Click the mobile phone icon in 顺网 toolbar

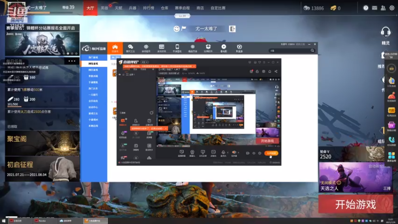(x=177, y=48)
